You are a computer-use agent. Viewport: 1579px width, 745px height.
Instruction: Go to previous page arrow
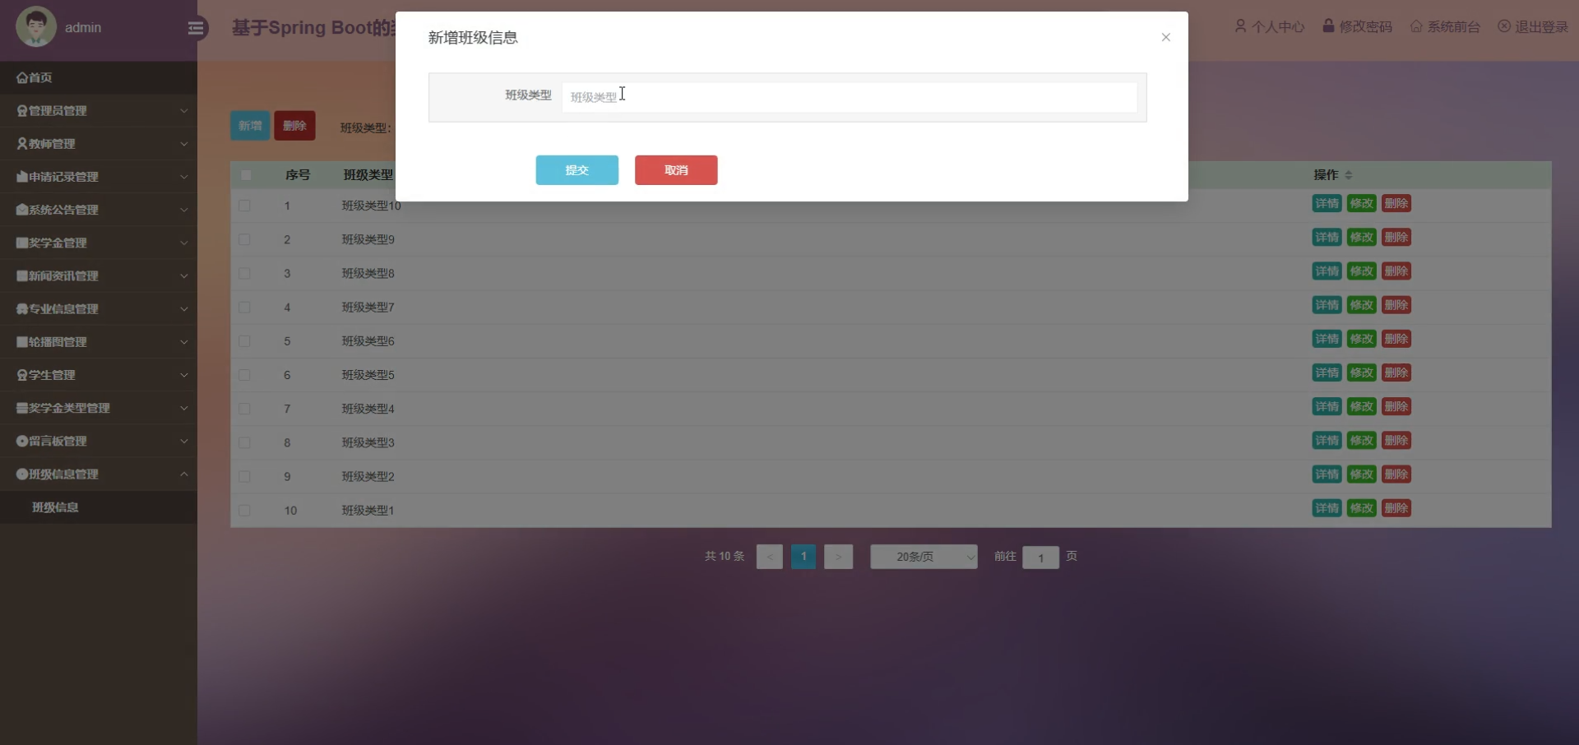pyautogui.click(x=770, y=557)
